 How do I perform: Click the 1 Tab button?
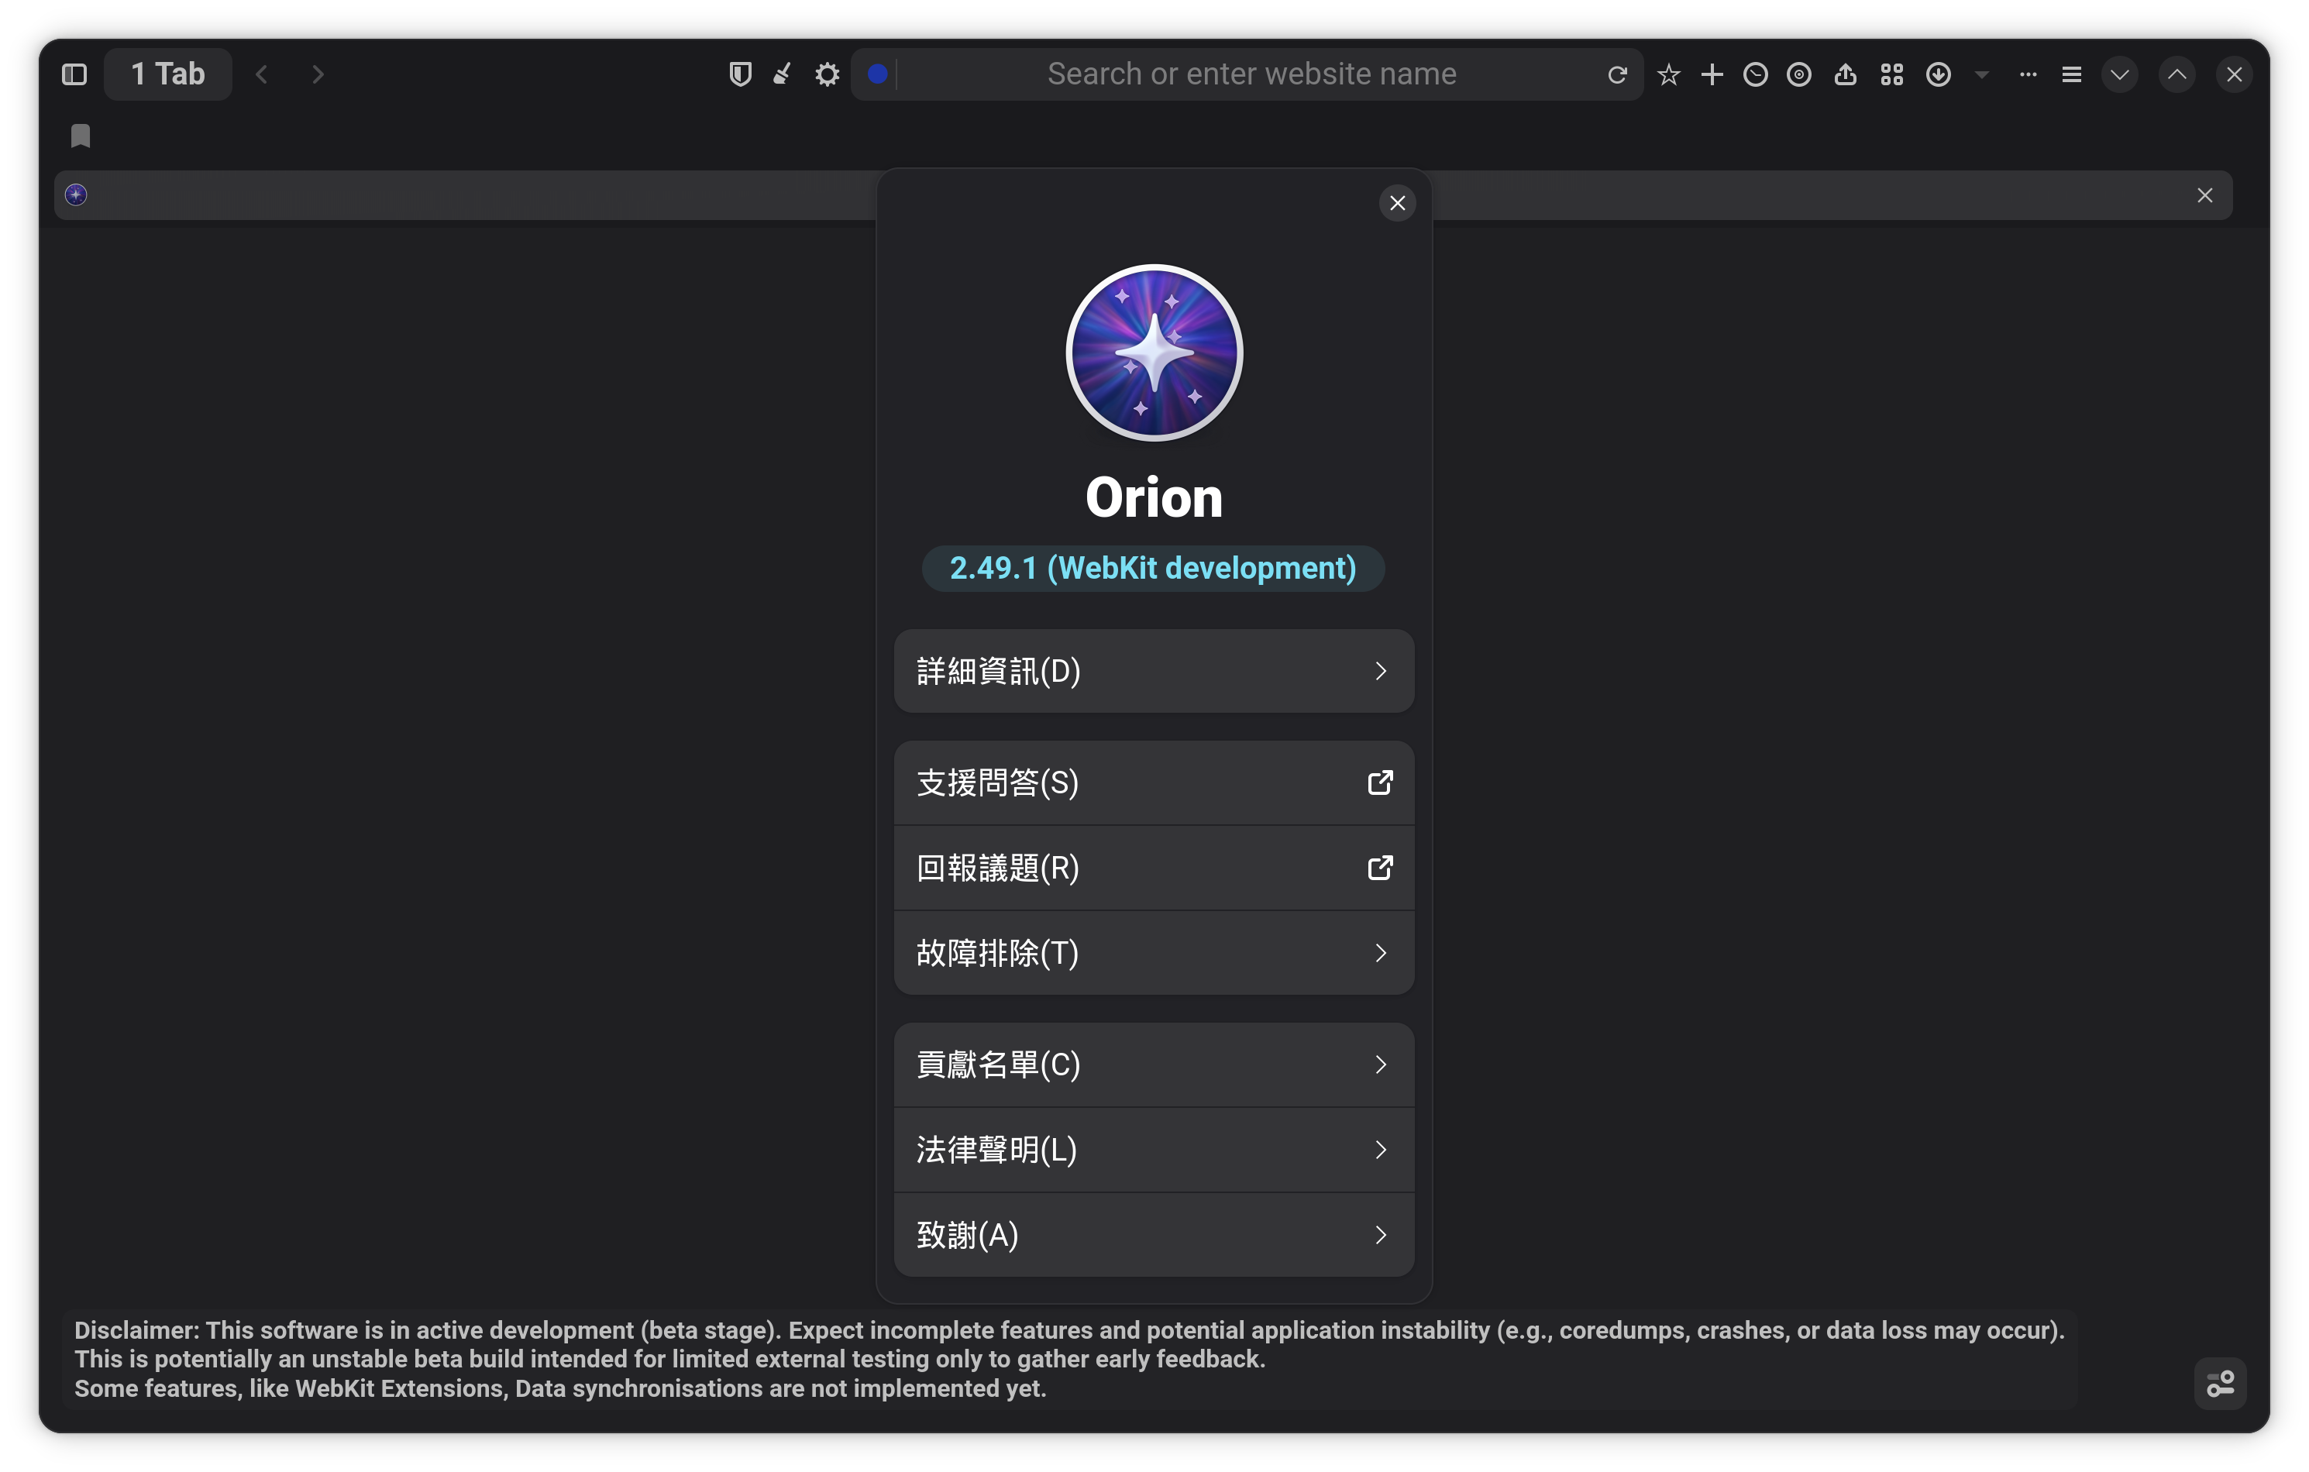(167, 74)
